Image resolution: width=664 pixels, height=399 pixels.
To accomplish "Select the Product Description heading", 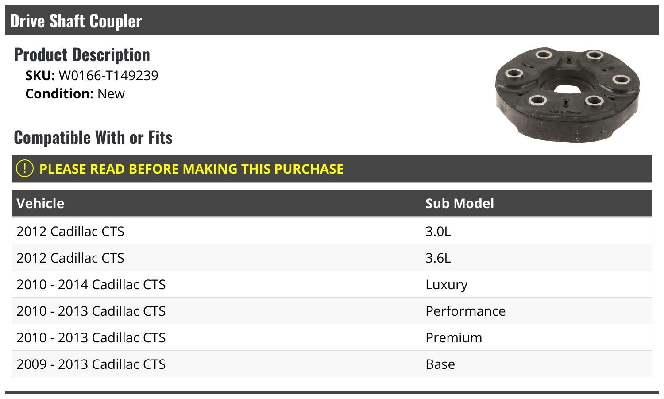I will tap(82, 54).
